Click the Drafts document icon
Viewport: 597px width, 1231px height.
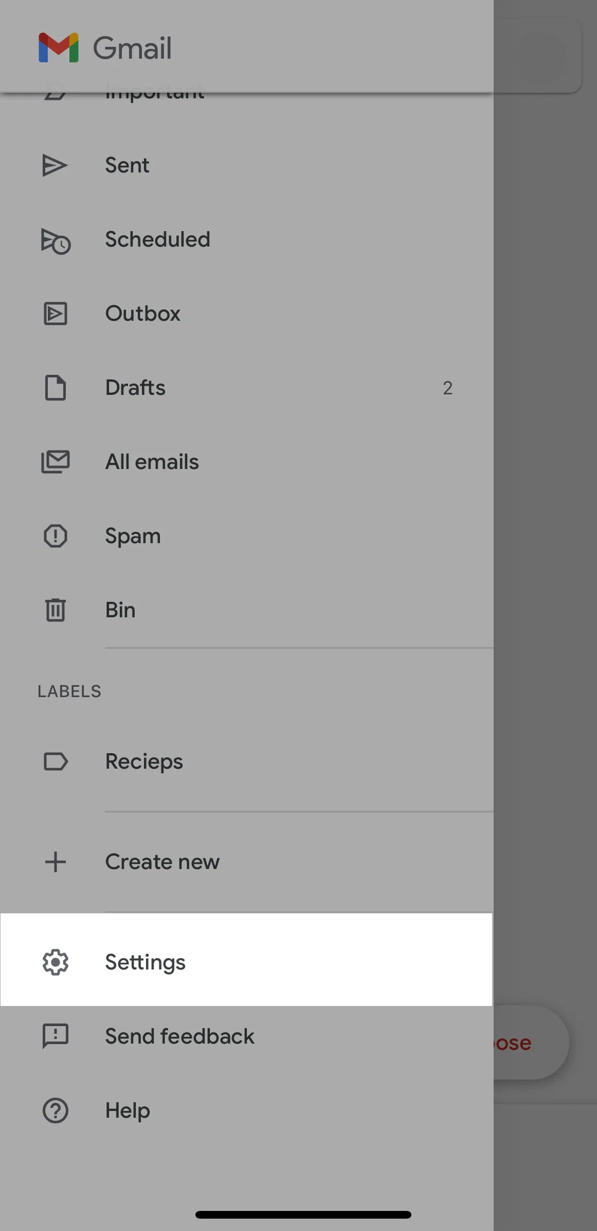pos(55,388)
